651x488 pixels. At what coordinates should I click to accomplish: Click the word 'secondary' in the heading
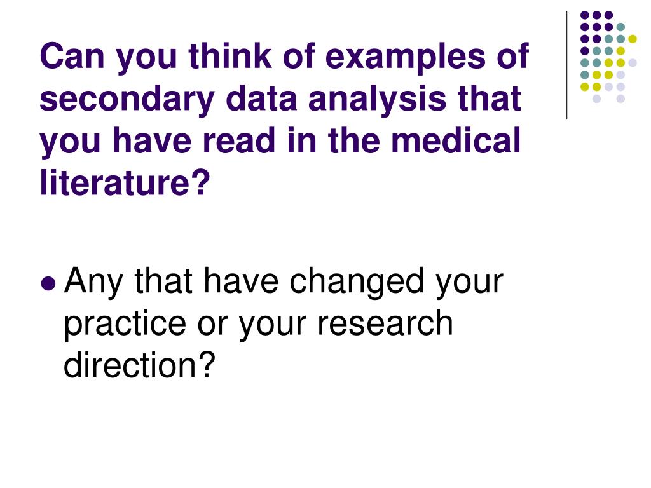click(x=127, y=100)
